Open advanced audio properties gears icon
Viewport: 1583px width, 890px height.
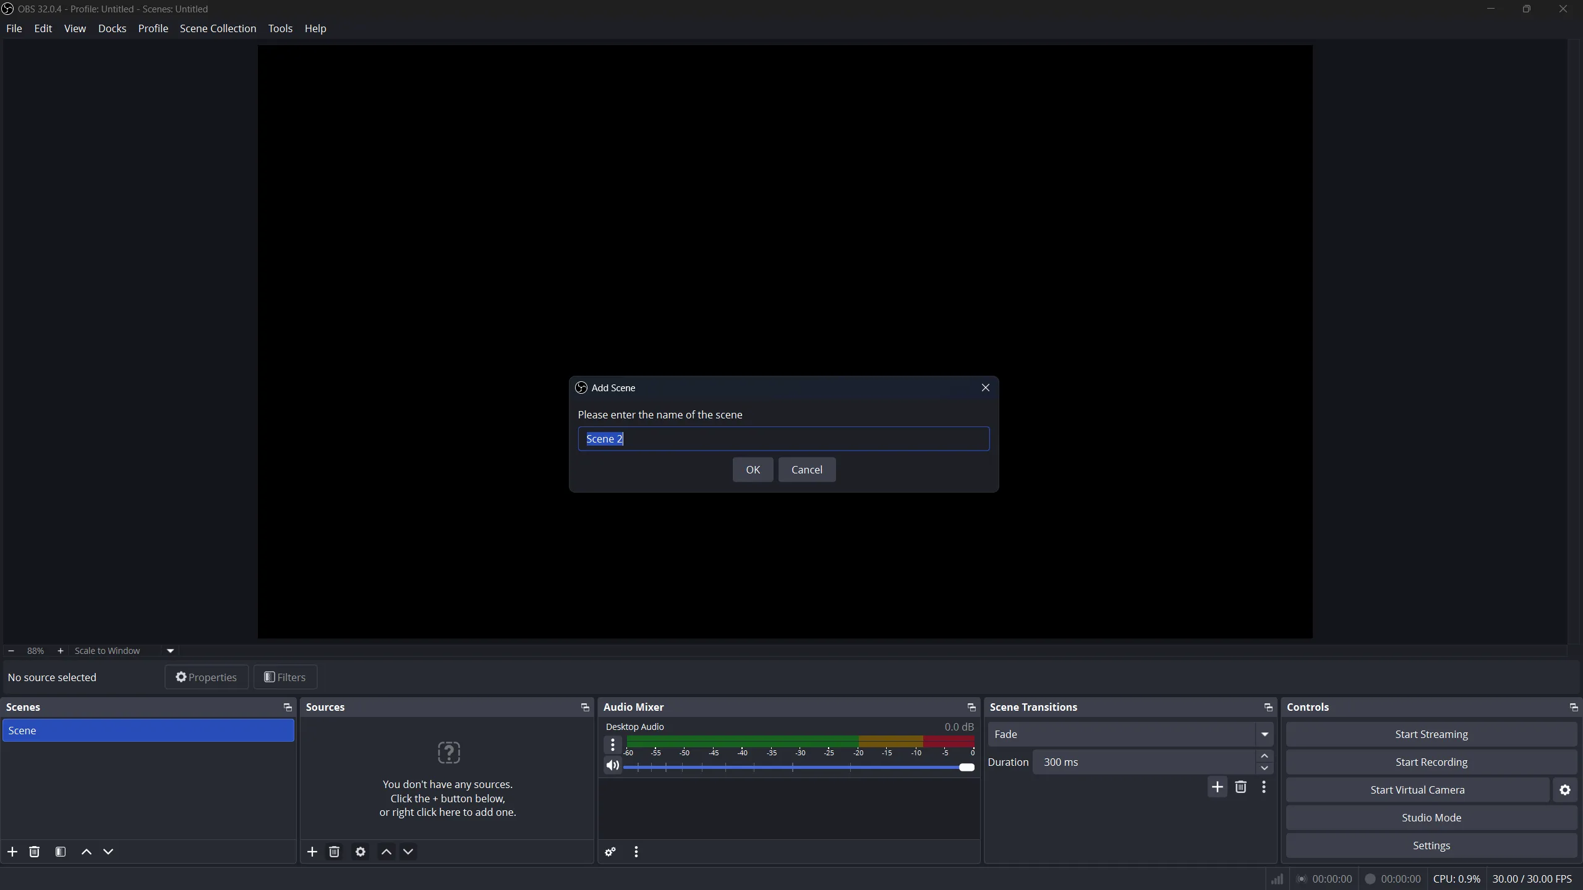click(x=610, y=852)
